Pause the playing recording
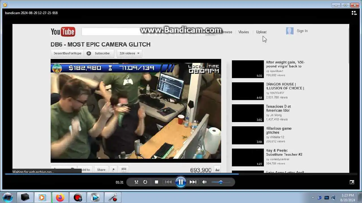 181,182
